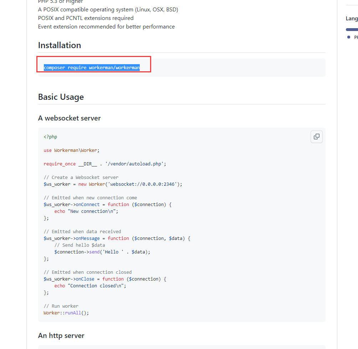
Task: Click the Basic Usage heading
Action: tap(61, 97)
